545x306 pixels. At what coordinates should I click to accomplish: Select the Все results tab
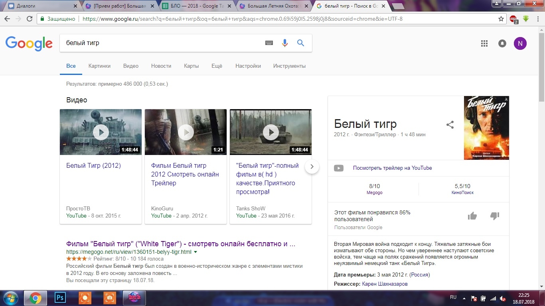pyautogui.click(x=71, y=66)
